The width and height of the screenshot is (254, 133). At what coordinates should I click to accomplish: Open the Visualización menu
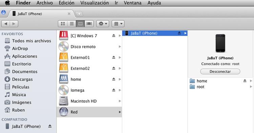tap(94, 3)
